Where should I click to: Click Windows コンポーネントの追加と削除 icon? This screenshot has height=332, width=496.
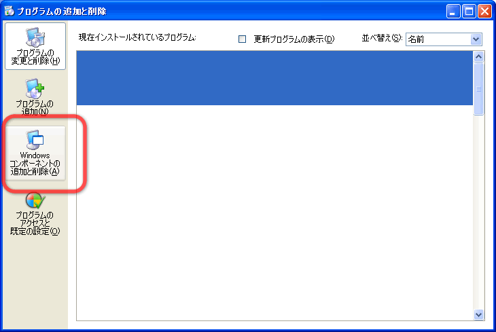point(35,140)
